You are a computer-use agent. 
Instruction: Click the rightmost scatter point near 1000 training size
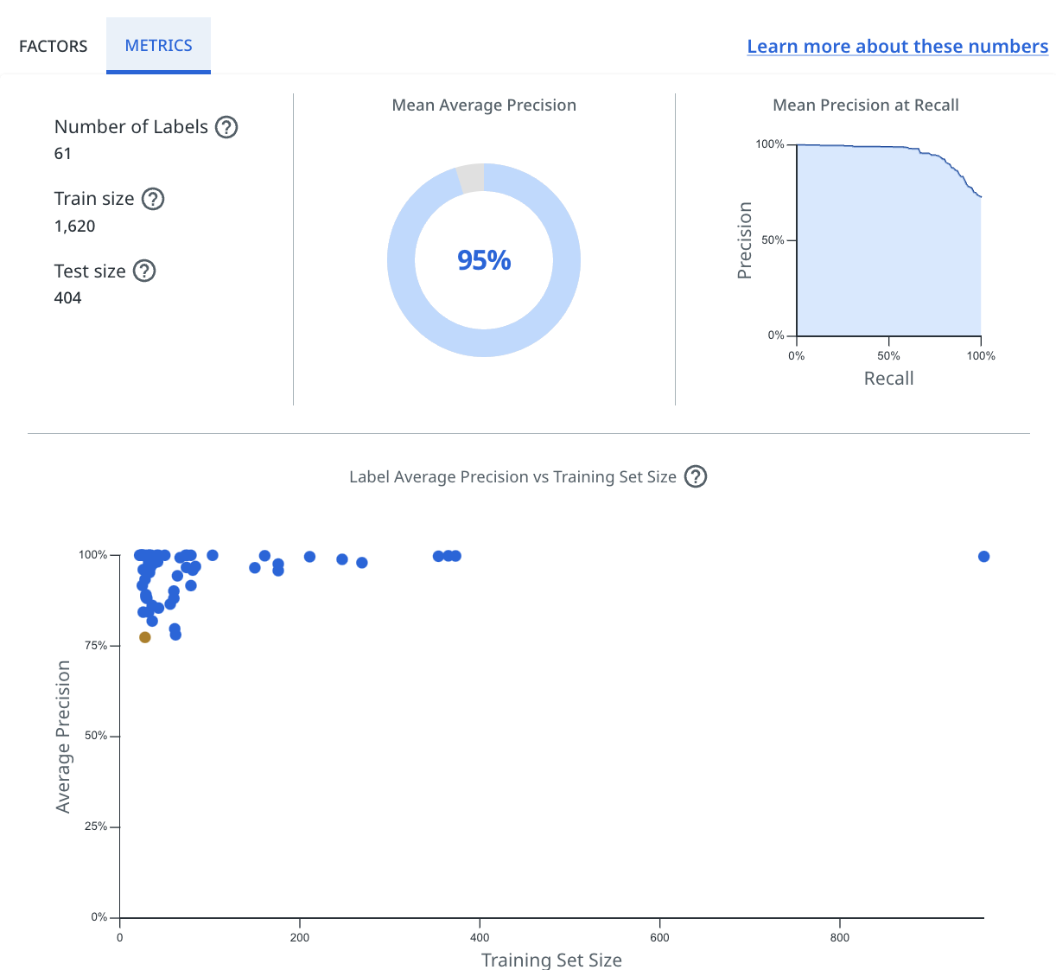tap(983, 557)
